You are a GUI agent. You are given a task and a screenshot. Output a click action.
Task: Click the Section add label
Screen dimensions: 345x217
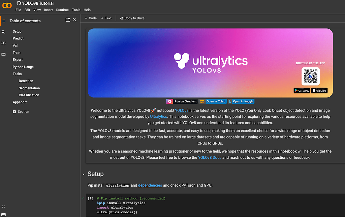pyautogui.click(x=24, y=112)
